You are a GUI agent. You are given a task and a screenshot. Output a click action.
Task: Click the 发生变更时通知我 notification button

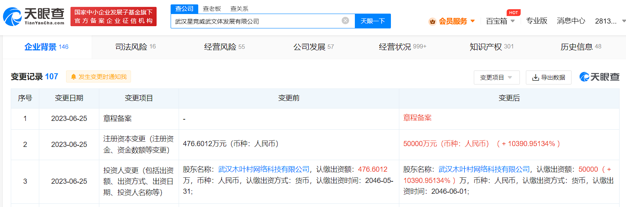click(x=99, y=76)
